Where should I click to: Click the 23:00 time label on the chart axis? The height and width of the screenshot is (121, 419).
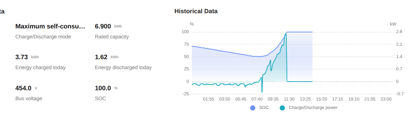coord(386,99)
